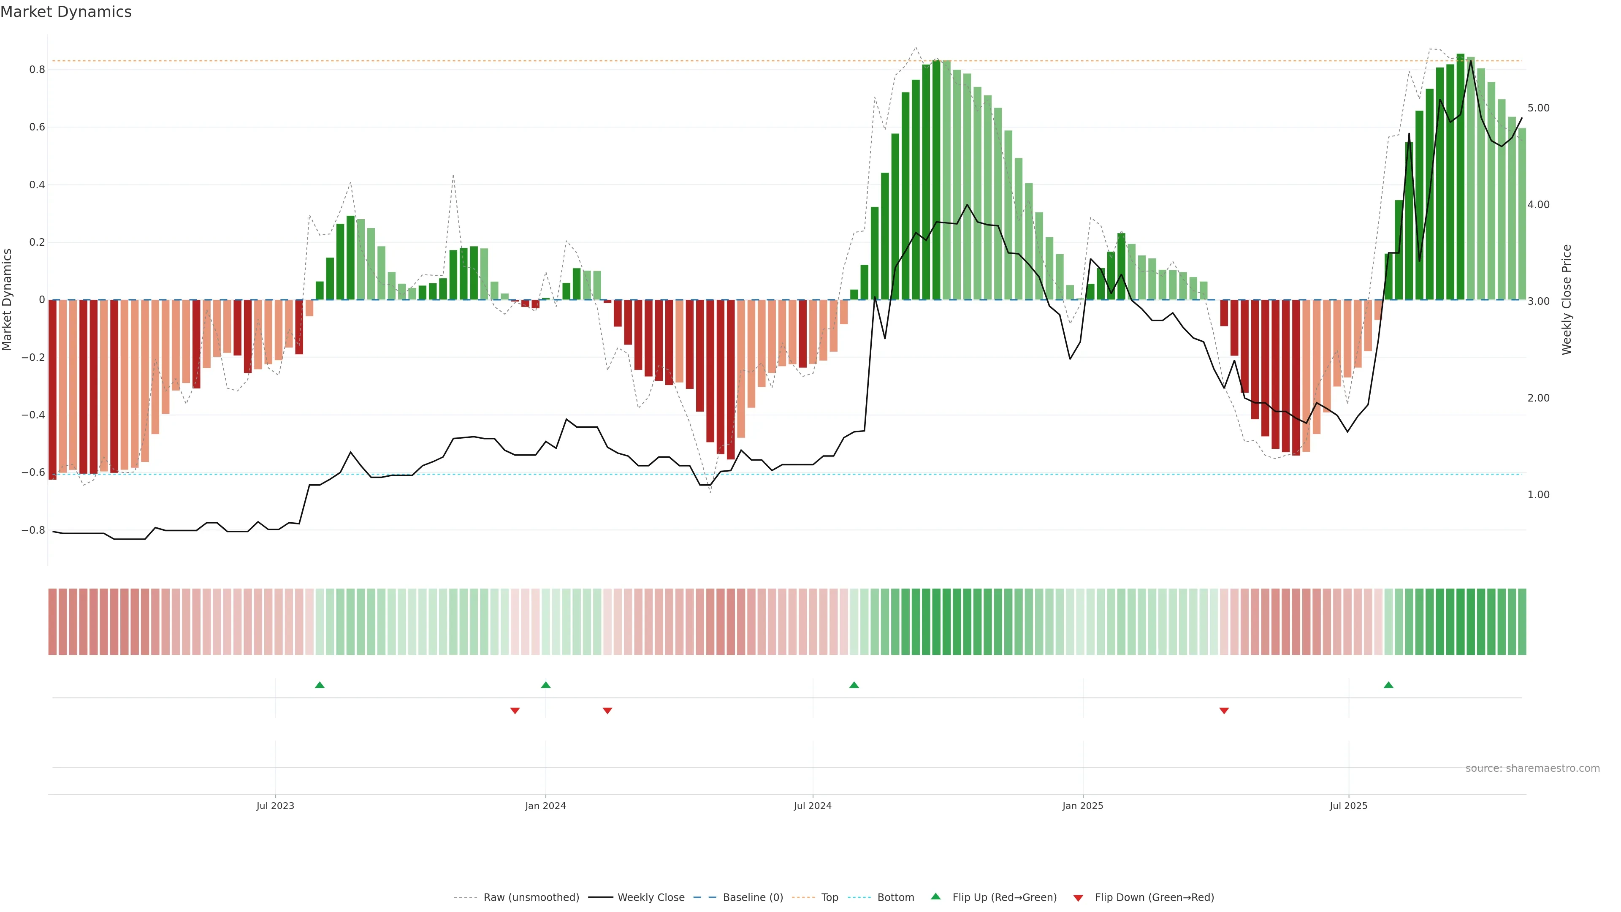Viewport: 1621px width, 912px height.
Task: Click the rightmost dark green heatmap strip cell
Action: click(x=1521, y=622)
